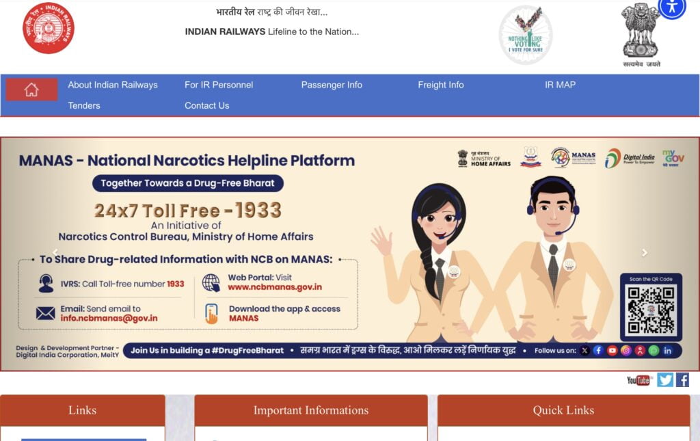
Task: Click the Nothing Like Voting emblem
Action: point(526,35)
